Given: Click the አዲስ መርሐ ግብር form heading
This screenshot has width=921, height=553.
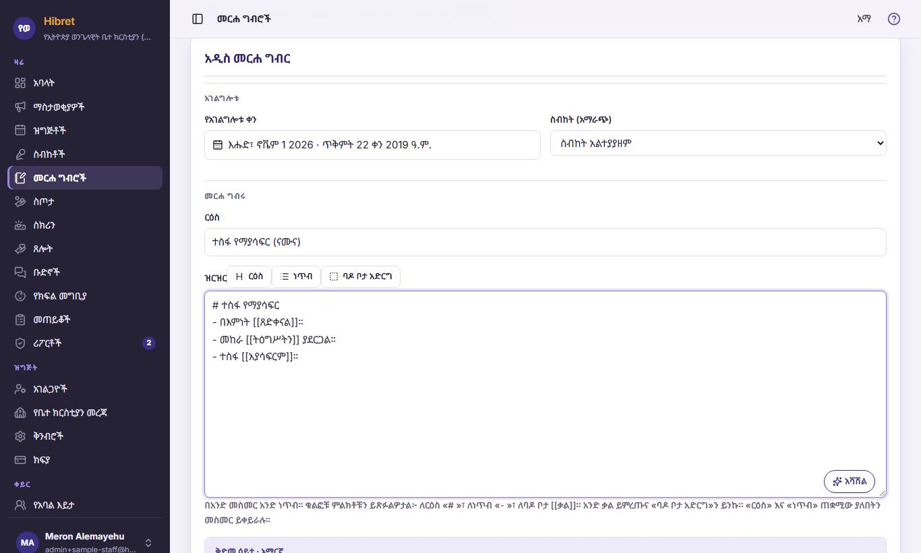Looking at the screenshot, I should point(247,59).
